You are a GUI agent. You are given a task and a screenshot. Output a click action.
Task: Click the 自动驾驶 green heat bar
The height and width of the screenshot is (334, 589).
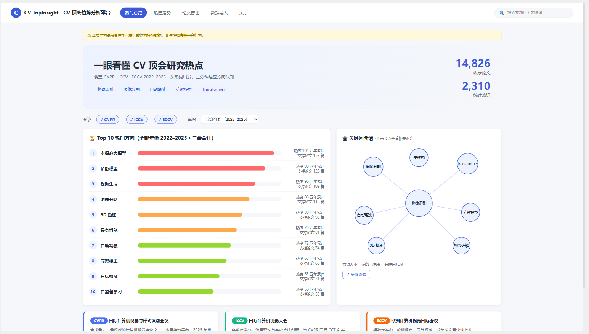[184, 246]
